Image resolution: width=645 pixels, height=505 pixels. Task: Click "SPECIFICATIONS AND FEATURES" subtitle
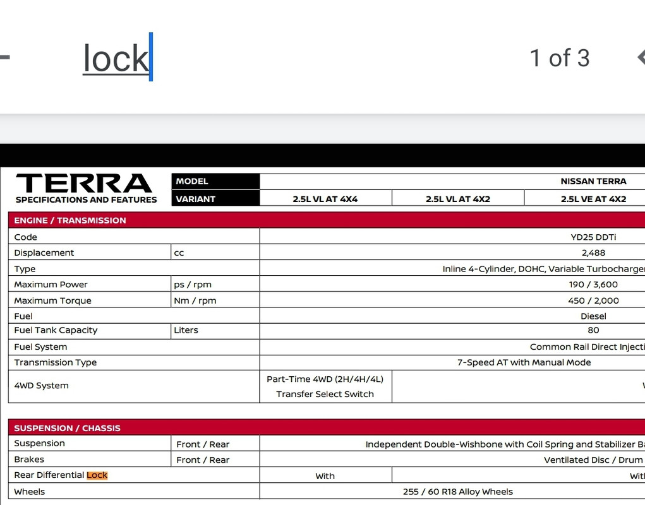tap(86, 199)
